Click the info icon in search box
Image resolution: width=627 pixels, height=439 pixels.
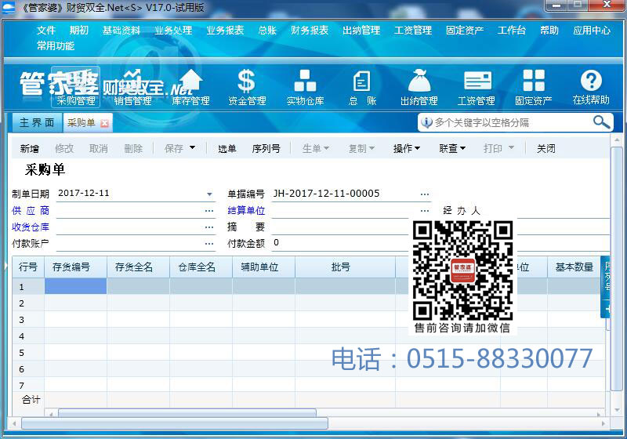tap(426, 122)
